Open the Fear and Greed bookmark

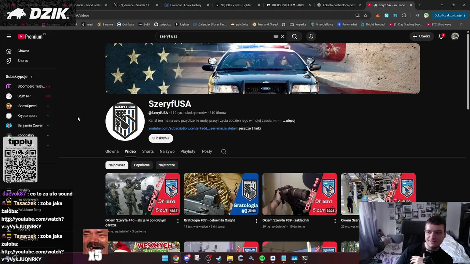(265, 24)
